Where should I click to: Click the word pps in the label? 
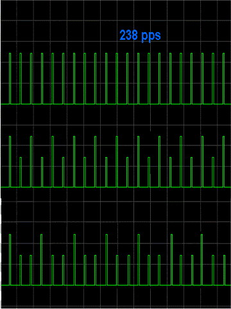[x=151, y=37]
